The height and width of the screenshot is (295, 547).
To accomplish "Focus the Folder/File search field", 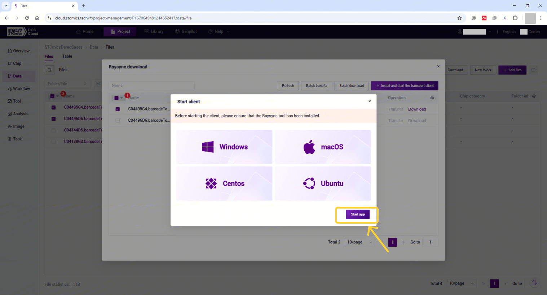I will click(x=67, y=84).
